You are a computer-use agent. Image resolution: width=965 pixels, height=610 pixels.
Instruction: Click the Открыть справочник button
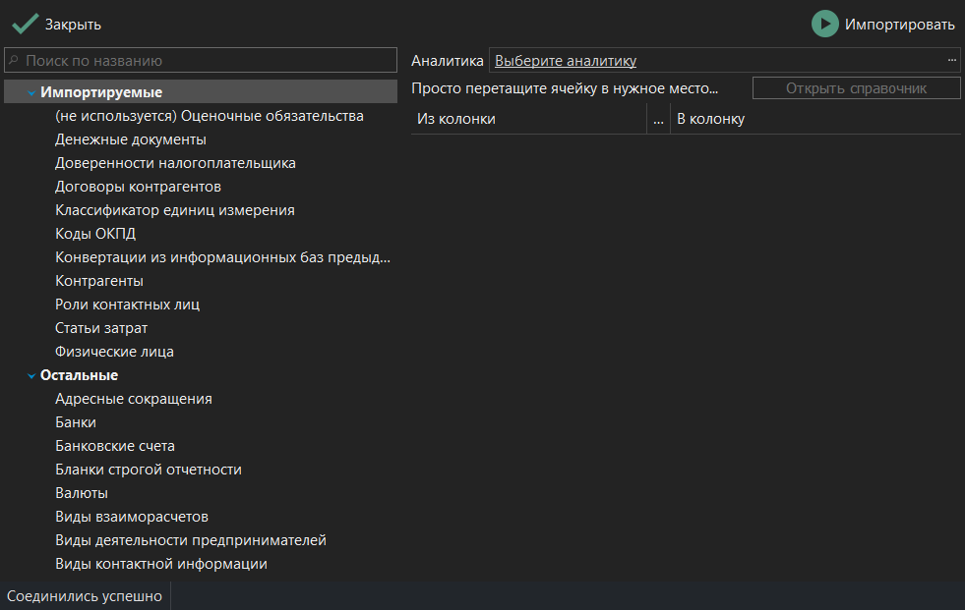tap(855, 87)
